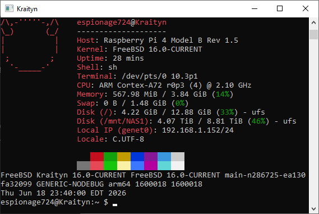The width and height of the screenshot is (319, 214).
Task: Click the vertical scrollbar thumb
Action: [313, 34]
